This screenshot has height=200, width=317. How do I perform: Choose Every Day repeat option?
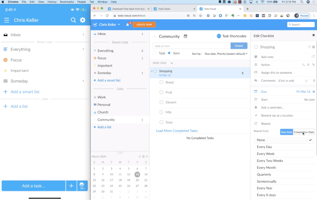coord(284,147)
